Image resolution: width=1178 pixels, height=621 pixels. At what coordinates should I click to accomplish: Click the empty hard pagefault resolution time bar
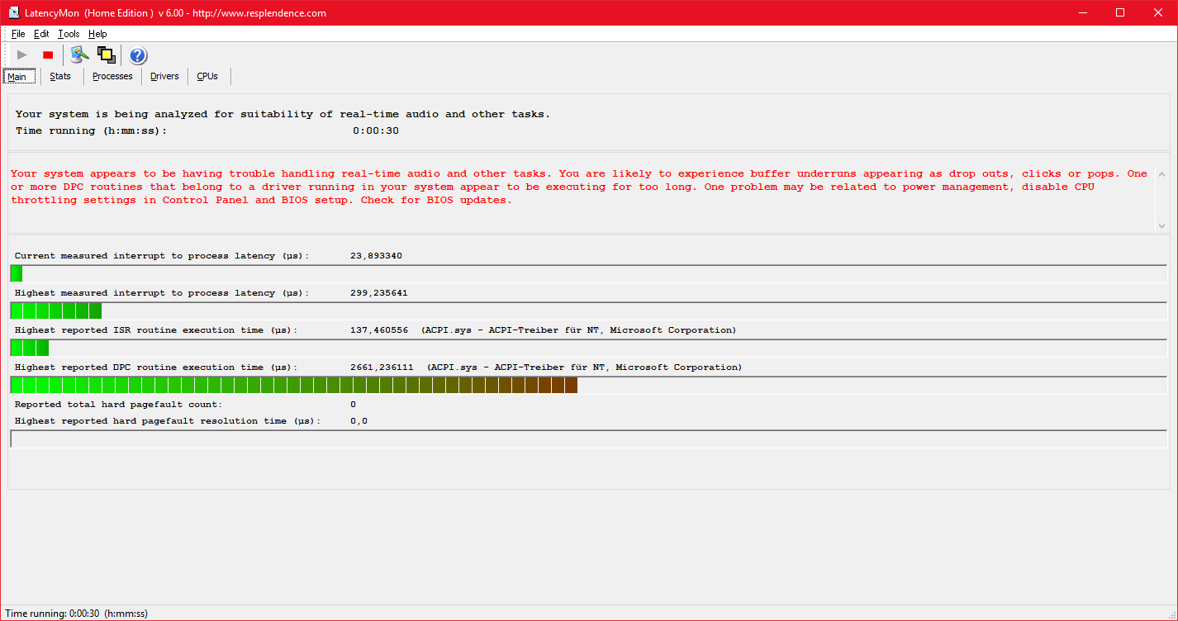pyautogui.click(x=589, y=438)
